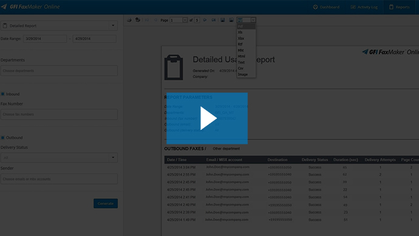
Task: Open the Dashboard navigation item
Action: tap(326, 7)
